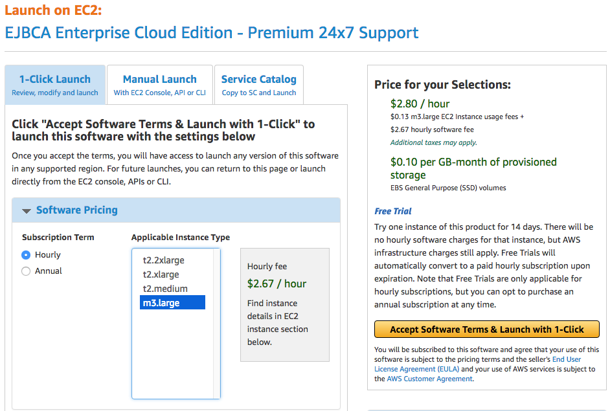Click the Free Trial heading
This screenshot has width=610, height=411.
pyautogui.click(x=393, y=211)
